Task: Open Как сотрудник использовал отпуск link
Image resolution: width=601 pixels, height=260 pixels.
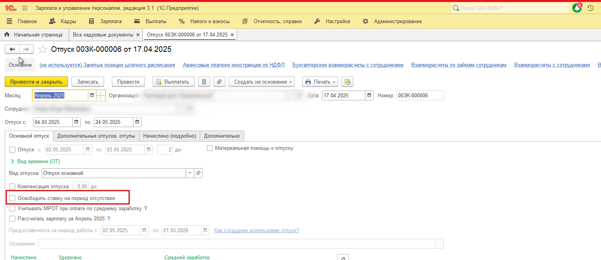Action: (256, 230)
